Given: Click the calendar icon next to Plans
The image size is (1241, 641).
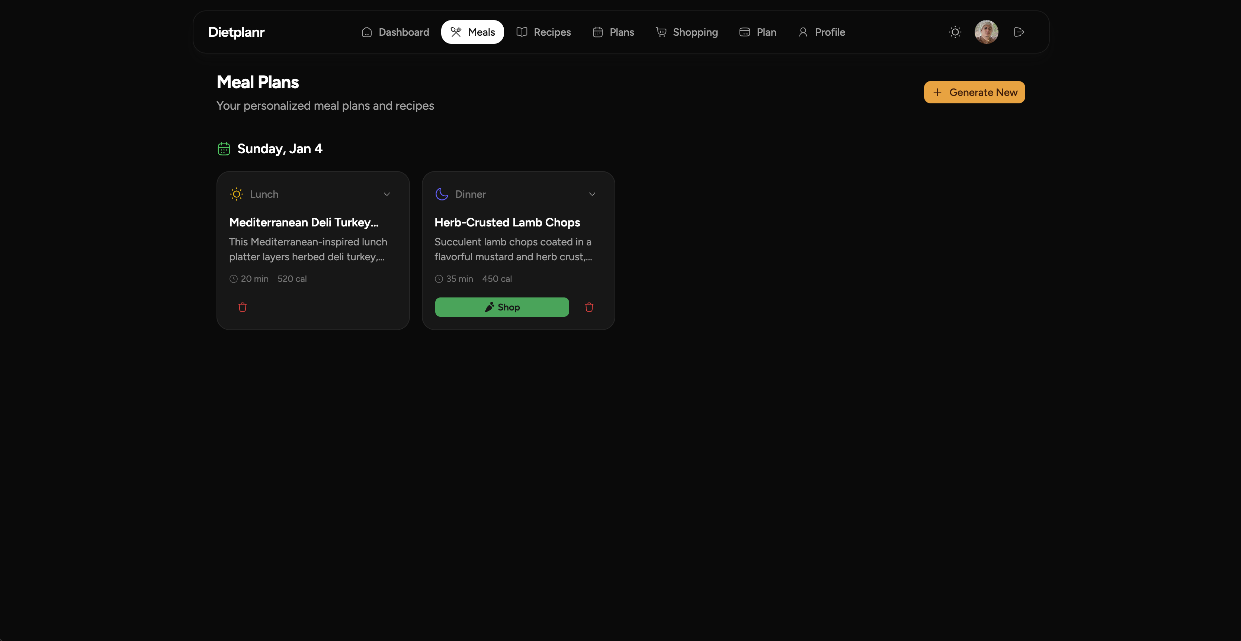Looking at the screenshot, I should pos(597,32).
